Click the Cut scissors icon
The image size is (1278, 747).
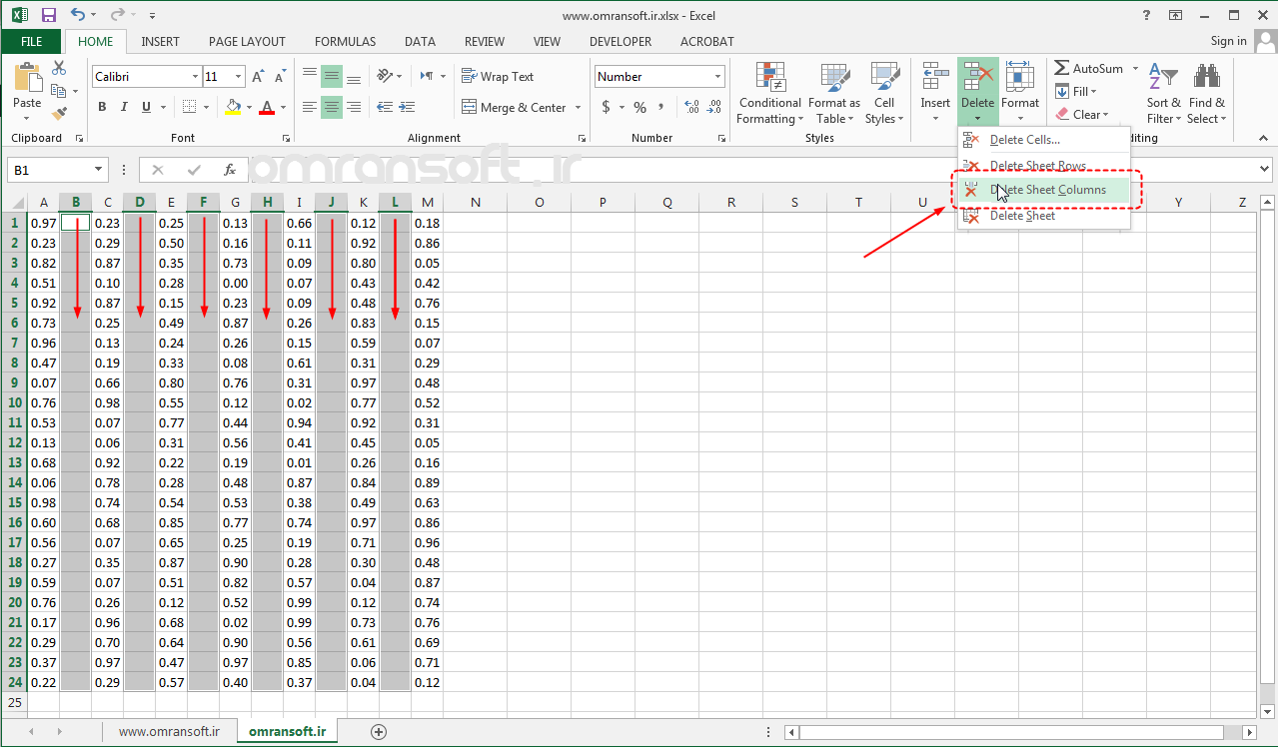click(59, 68)
